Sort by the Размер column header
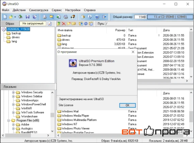Image resolution: width=194 pixels, height=143 pixels. pyautogui.click(x=116, y=30)
